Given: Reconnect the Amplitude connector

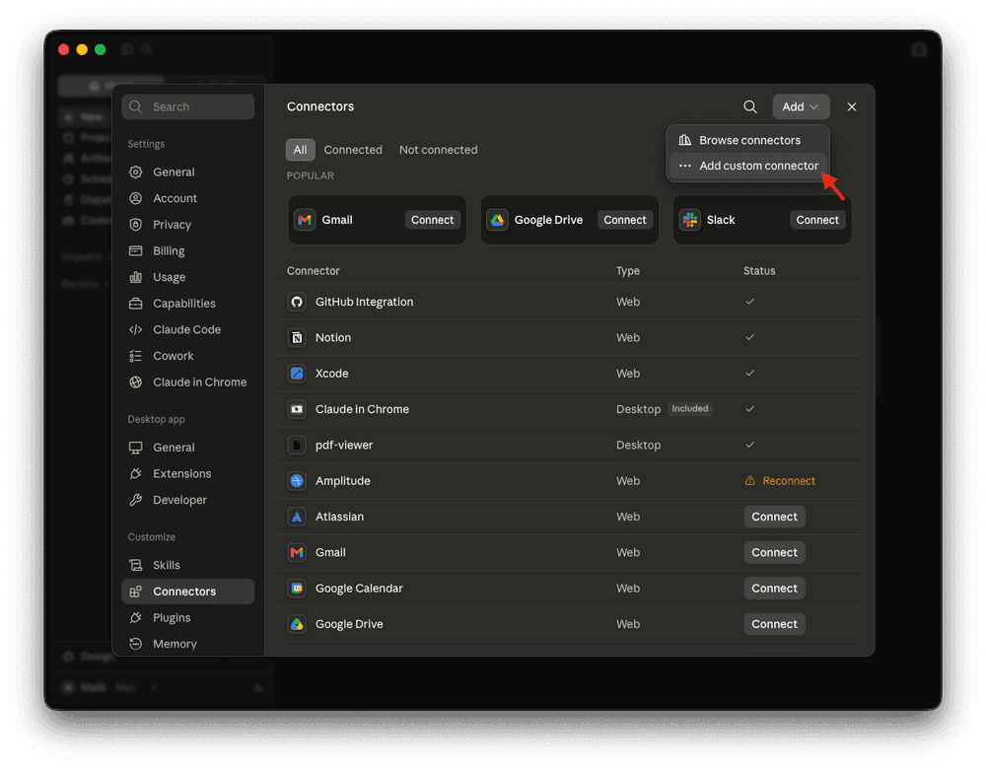Looking at the screenshot, I should pos(789,481).
